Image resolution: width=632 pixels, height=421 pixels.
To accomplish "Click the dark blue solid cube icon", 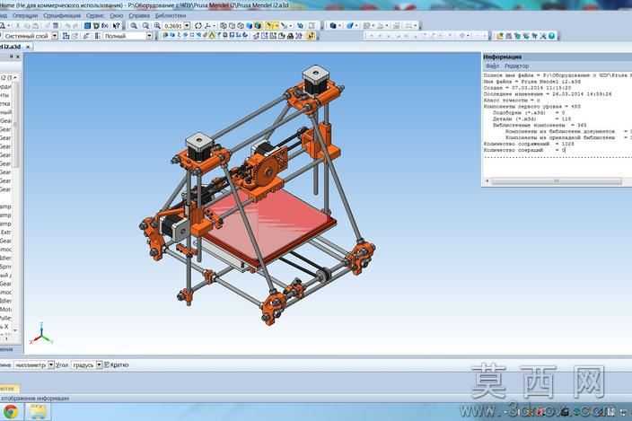I will (x=333, y=26).
